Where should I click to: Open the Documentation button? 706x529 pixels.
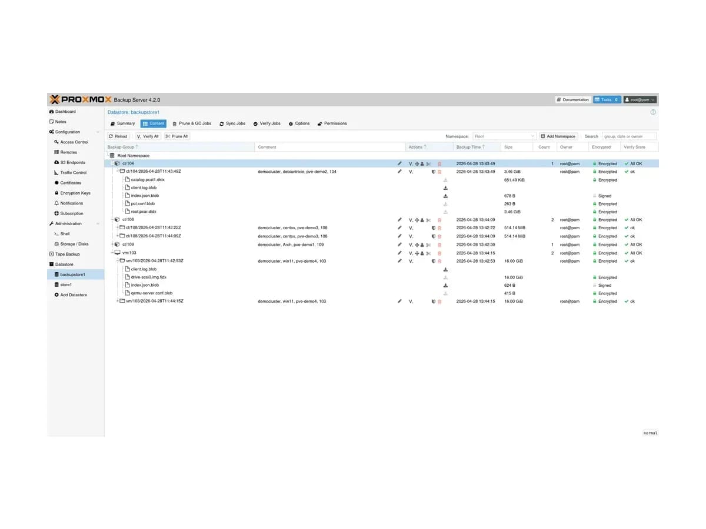coord(572,100)
